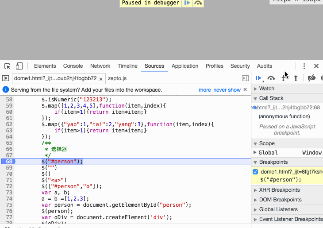Add a breakpoint at line 59

pos(9,106)
